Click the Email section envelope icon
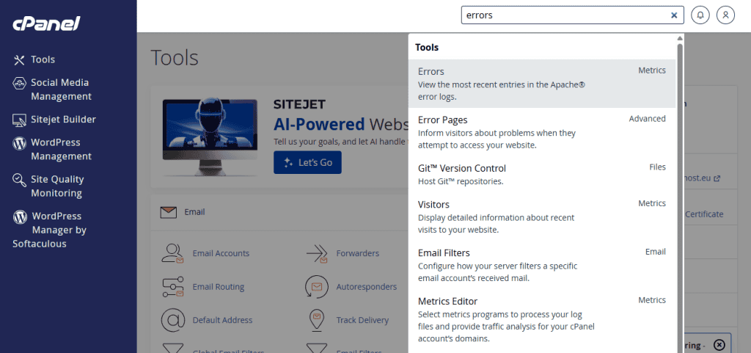751x353 pixels. click(169, 212)
